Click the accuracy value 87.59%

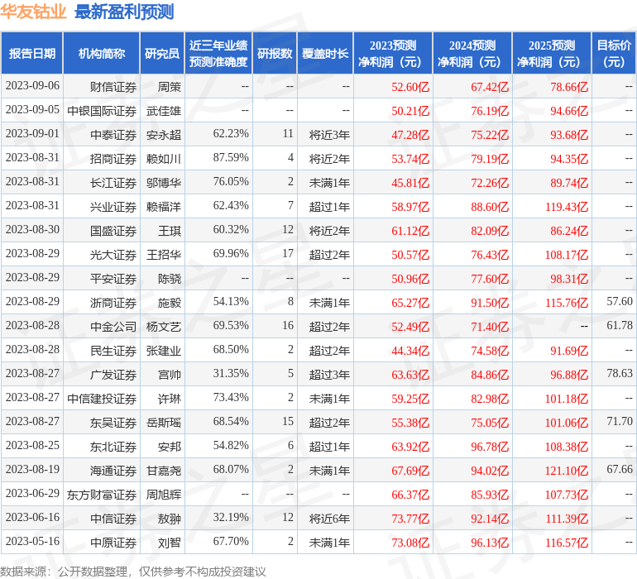coord(231,158)
